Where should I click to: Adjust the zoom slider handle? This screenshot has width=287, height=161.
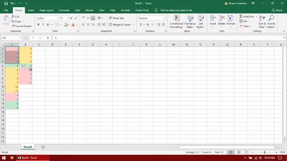[x=265, y=152]
